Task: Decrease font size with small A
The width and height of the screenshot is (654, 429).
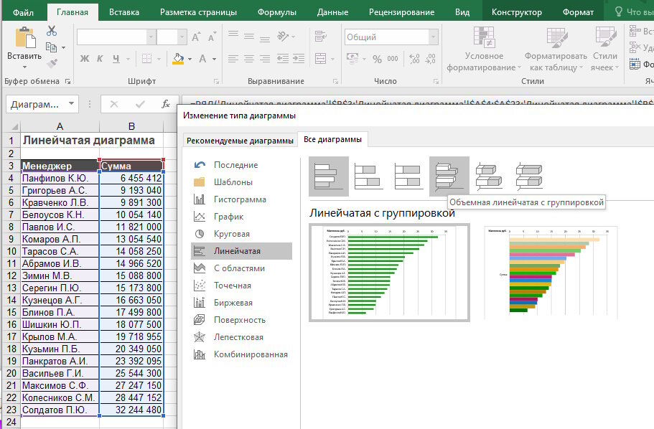Action: 212,37
